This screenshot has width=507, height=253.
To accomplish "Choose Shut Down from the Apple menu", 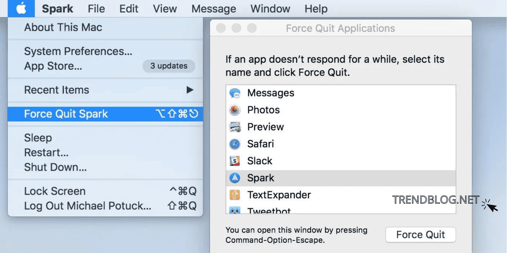I will coord(105,167).
